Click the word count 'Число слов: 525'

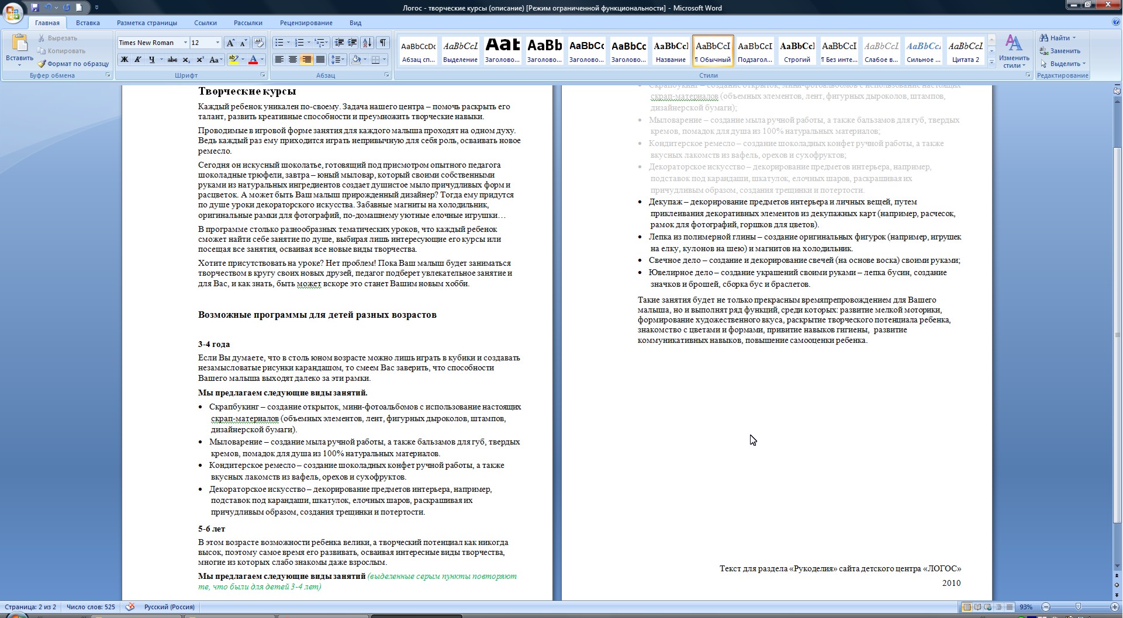pyautogui.click(x=91, y=607)
